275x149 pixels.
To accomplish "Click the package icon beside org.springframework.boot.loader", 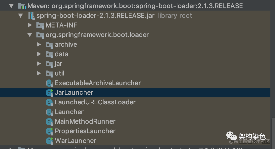I will tap(40, 35).
